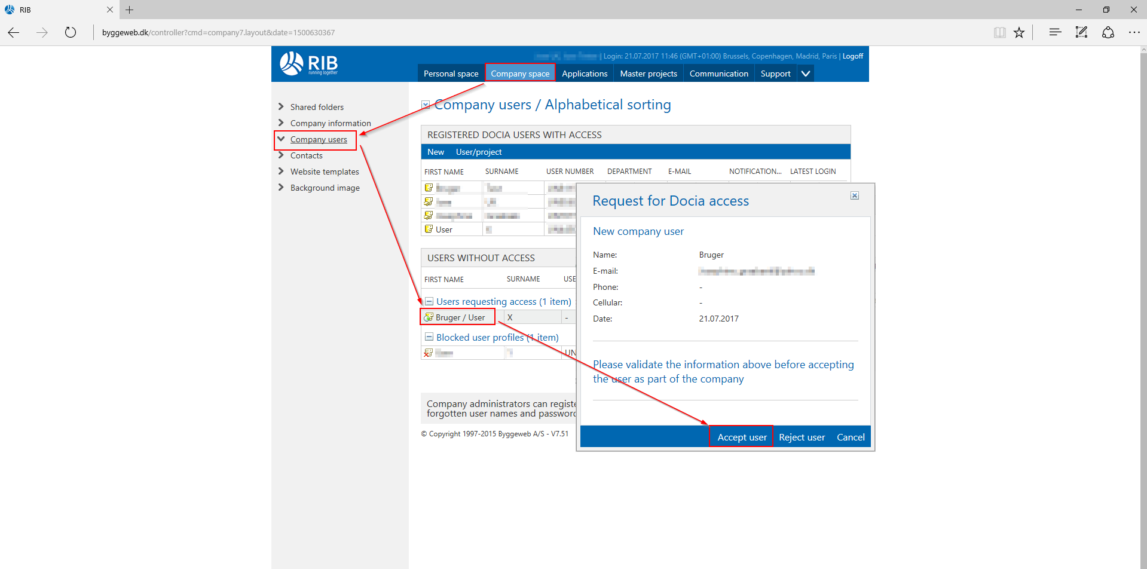Collapse the Users requesting access group

[429, 302]
